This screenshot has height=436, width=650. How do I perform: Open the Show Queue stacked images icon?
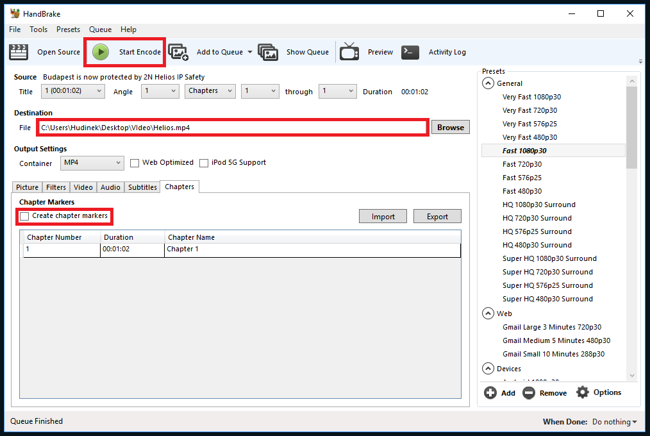coord(268,52)
